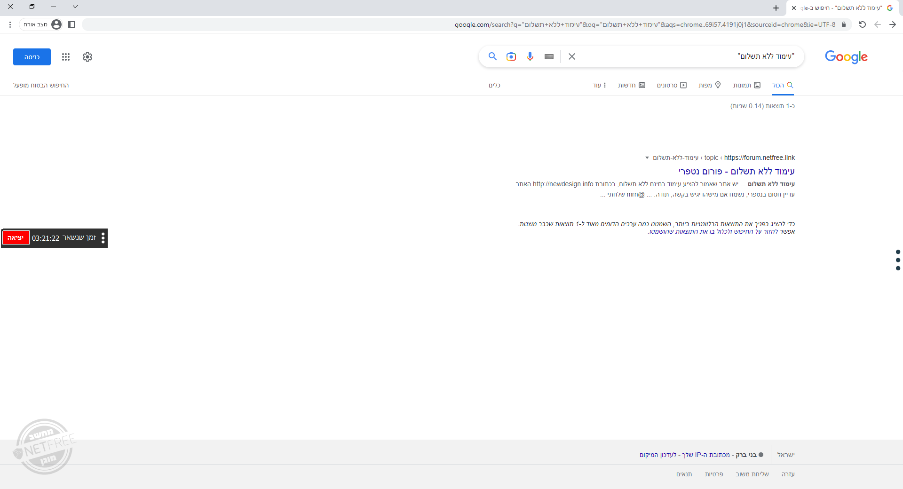The height and width of the screenshot is (489, 903).
Task: Expand the result's cached options arrow
Action: click(647, 158)
